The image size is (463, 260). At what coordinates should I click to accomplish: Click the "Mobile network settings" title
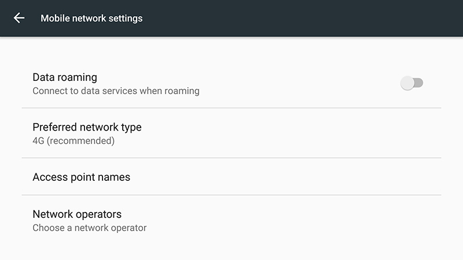[x=91, y=18]
